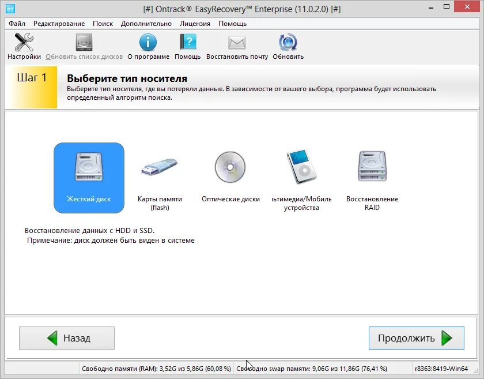Open the Настройки settings tool
Viewport: 484px width, 379px height.
coord(24,46)
